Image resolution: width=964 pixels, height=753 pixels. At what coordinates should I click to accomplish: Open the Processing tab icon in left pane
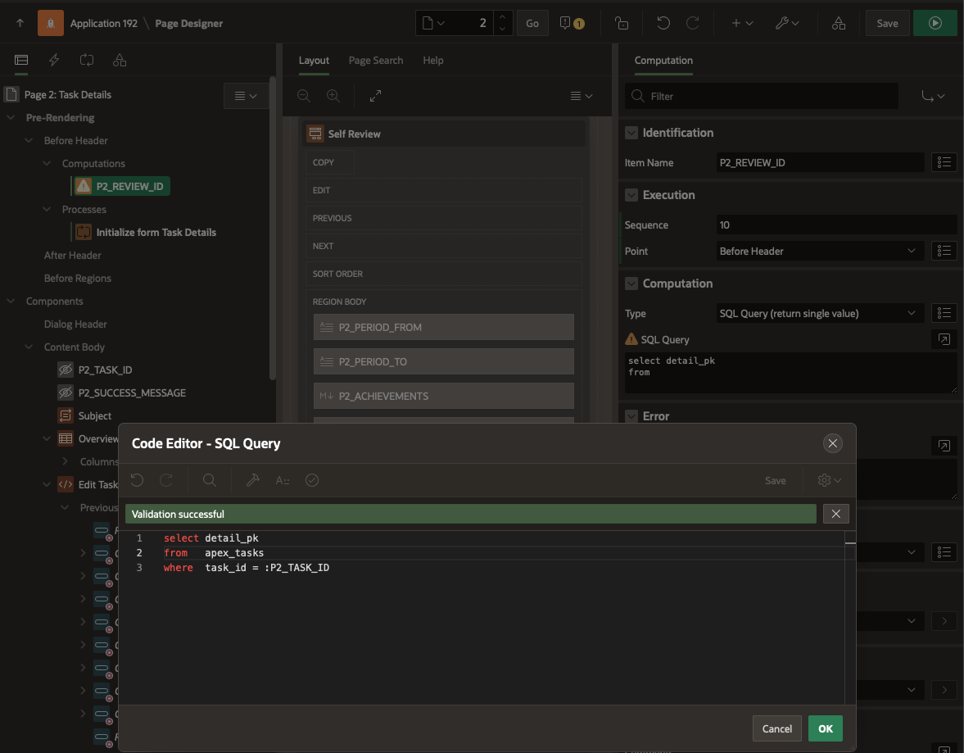point(87,61)
